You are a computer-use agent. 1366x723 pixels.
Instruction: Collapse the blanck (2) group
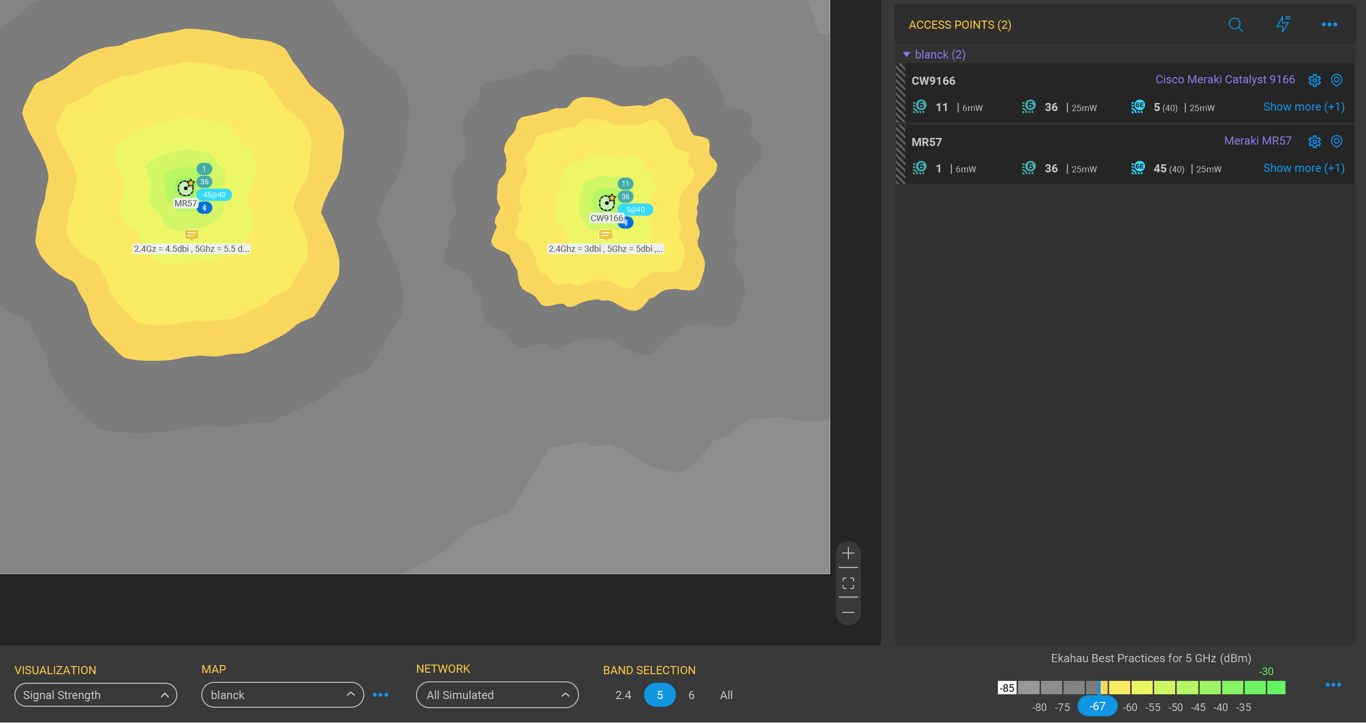pos(906,55)
